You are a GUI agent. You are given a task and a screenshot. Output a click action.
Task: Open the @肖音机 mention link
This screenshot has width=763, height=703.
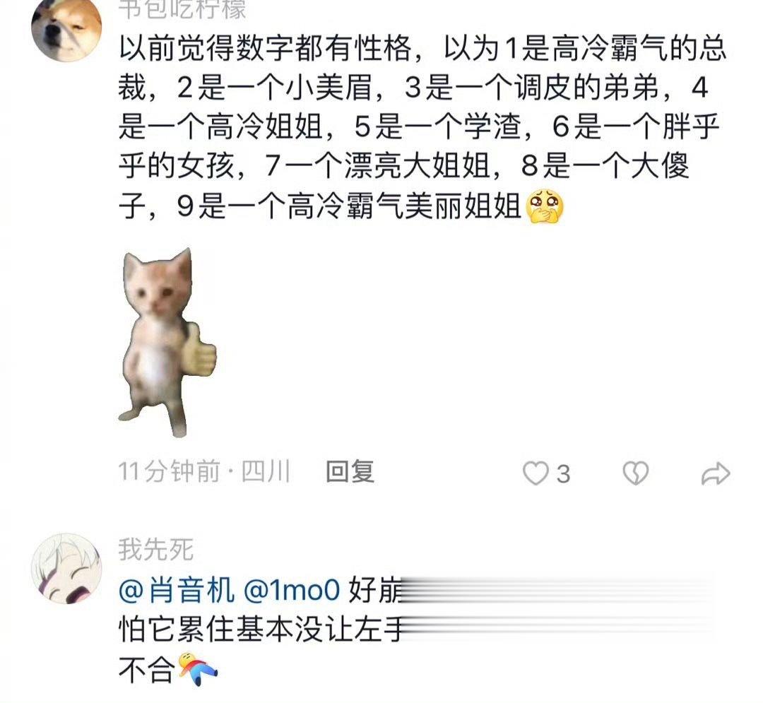coord(176,590)
